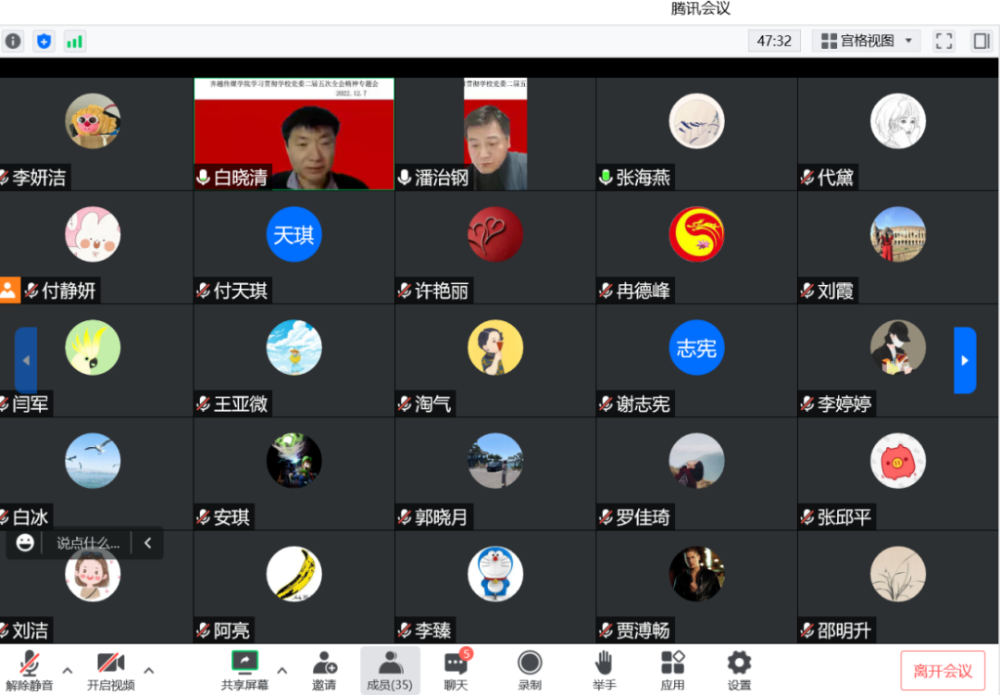The width and height of the screenshot is (1000, 695).
Task: Click the 离开会议 leave button
Action: (943, 671)
